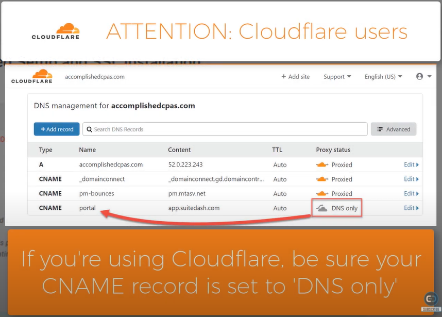
Task: Expand Edit for the accomplishedcpas.com A record
Action: click(x=411, y=165)
